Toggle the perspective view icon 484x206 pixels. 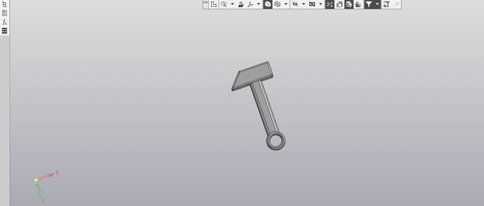point(349,4)
